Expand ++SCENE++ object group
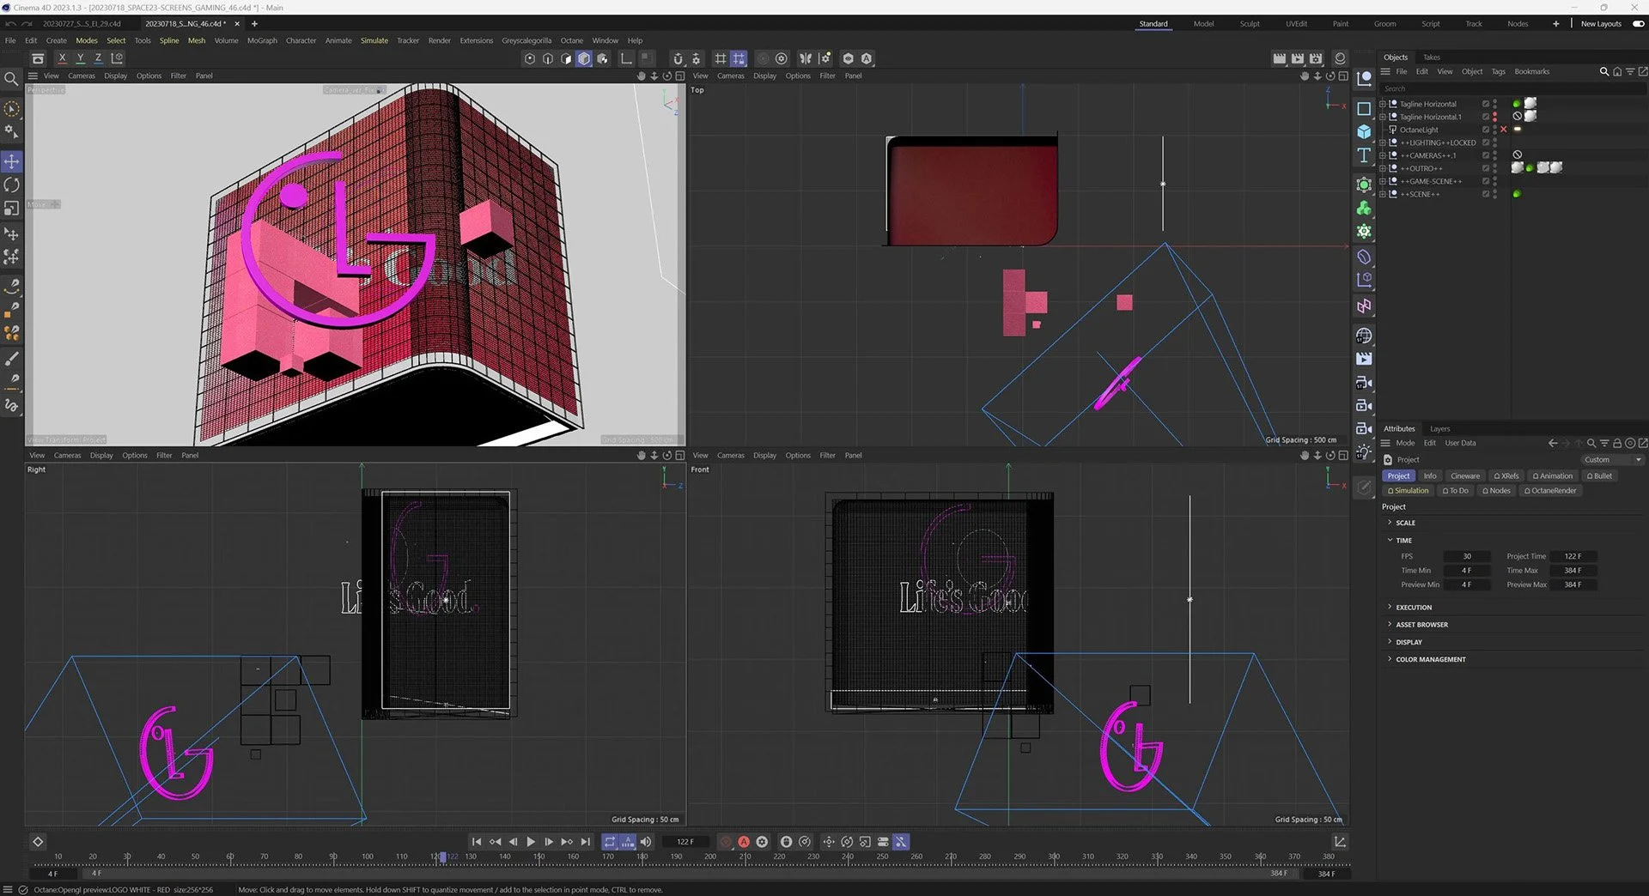1649x896 pixels. point(1383,194)
